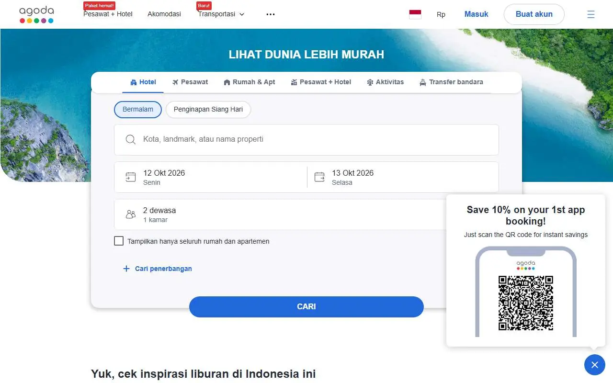Click the CARI search button

(x=306, y=307)
